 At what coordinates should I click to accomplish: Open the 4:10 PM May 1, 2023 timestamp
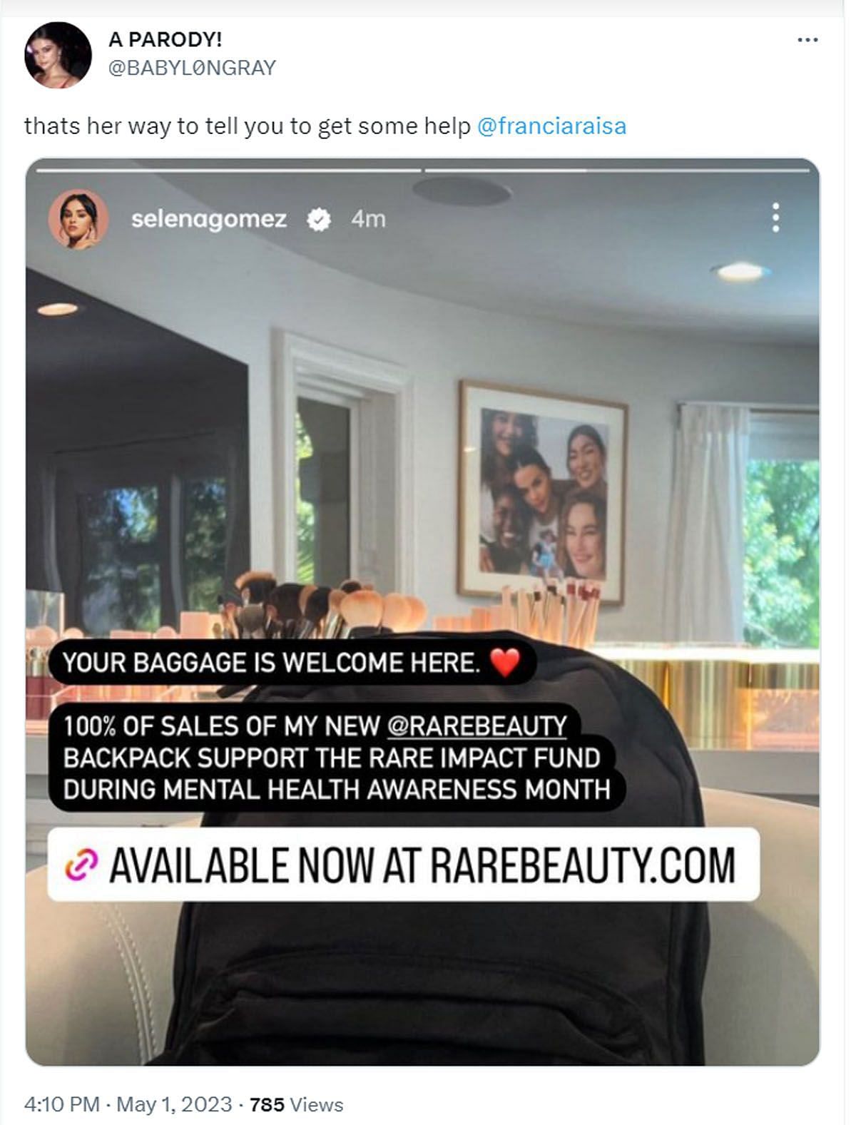pos(128,1104)
